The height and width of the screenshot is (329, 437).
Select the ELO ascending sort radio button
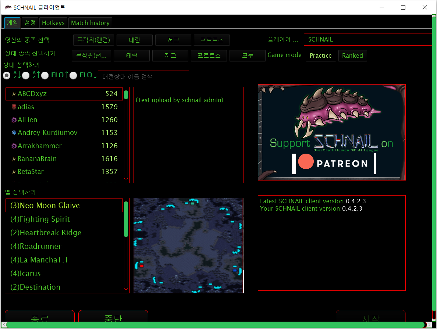45,75
